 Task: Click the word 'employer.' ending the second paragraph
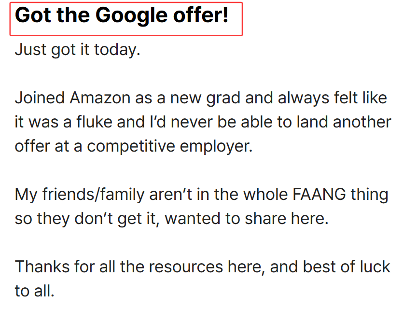point(216,147)
